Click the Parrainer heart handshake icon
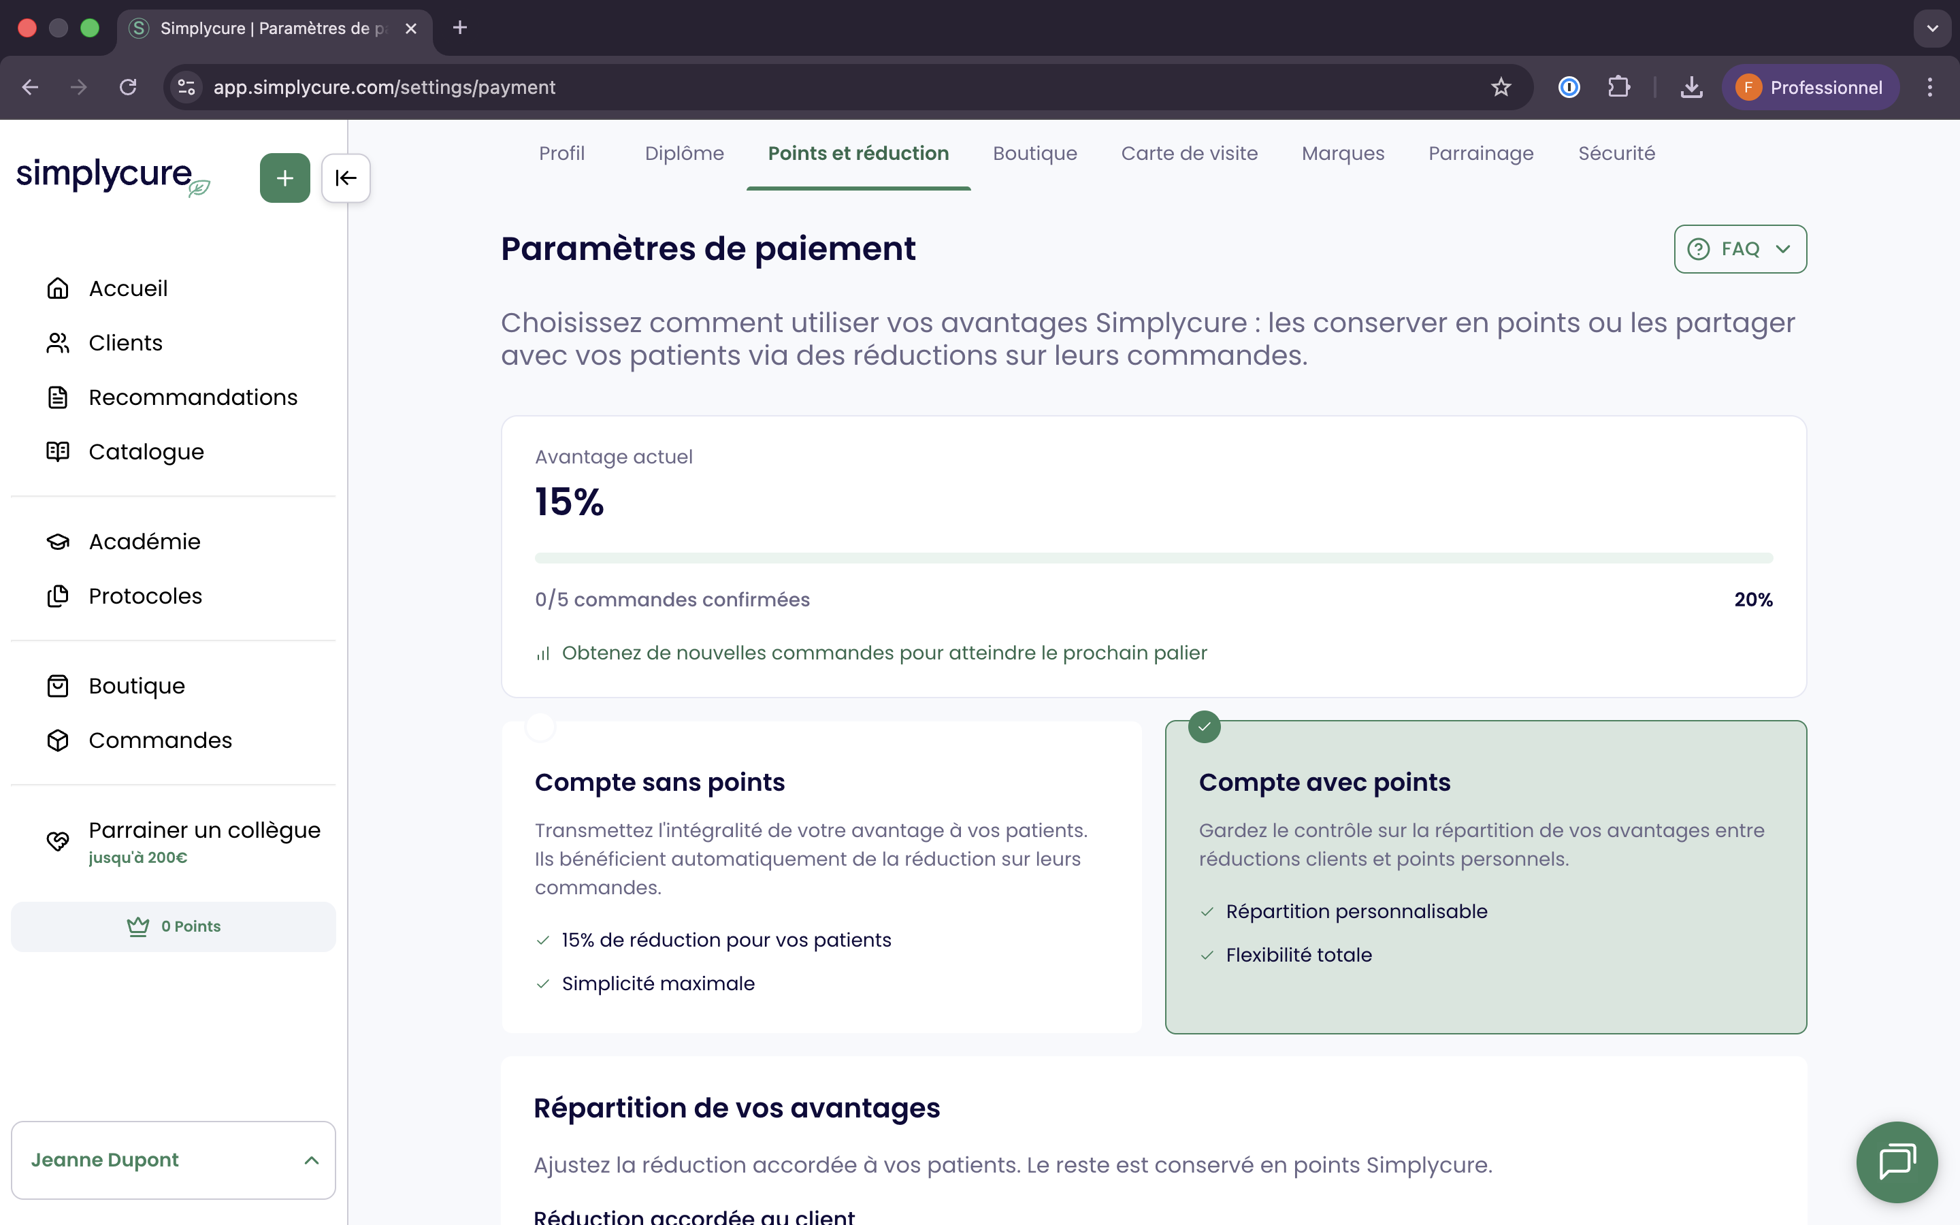 click(x=57, y=841)
